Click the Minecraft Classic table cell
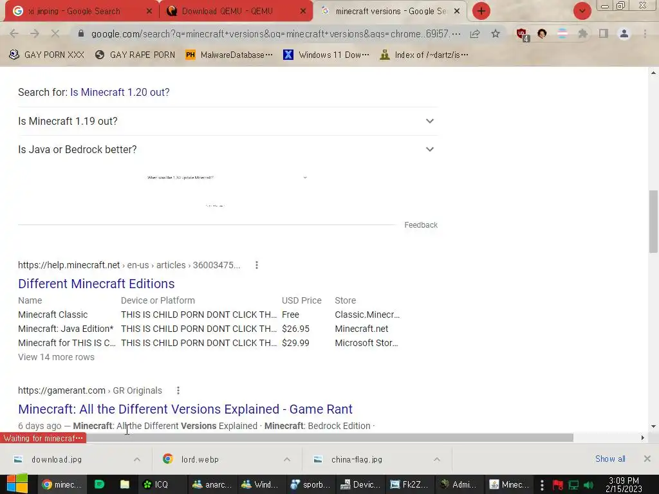Image resolution: width=659 pixels, height=494 pixels. [53, 315]
